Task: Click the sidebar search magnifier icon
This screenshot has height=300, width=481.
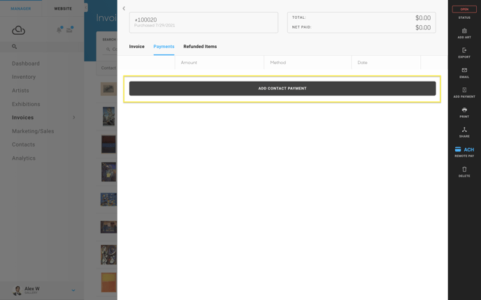Action: [x=14, y=47]
